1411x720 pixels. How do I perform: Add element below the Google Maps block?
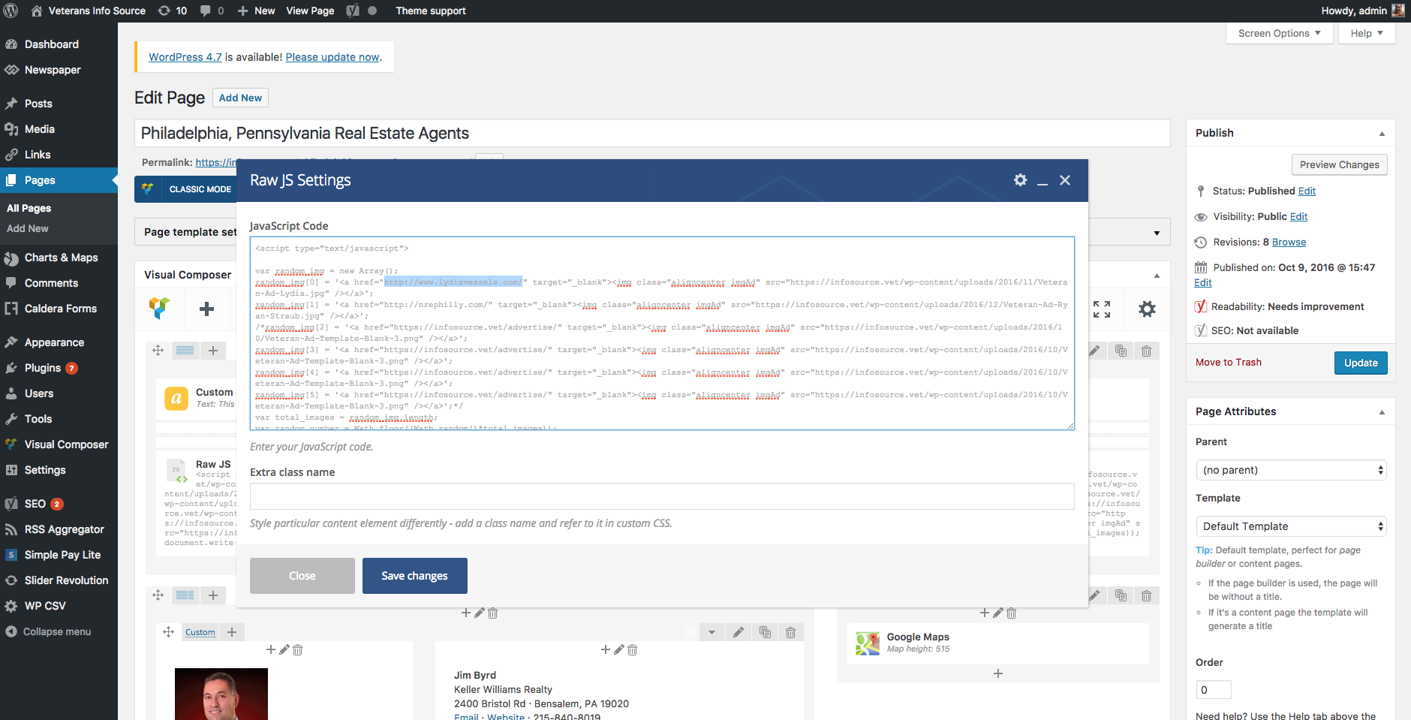tap(998, 673)
